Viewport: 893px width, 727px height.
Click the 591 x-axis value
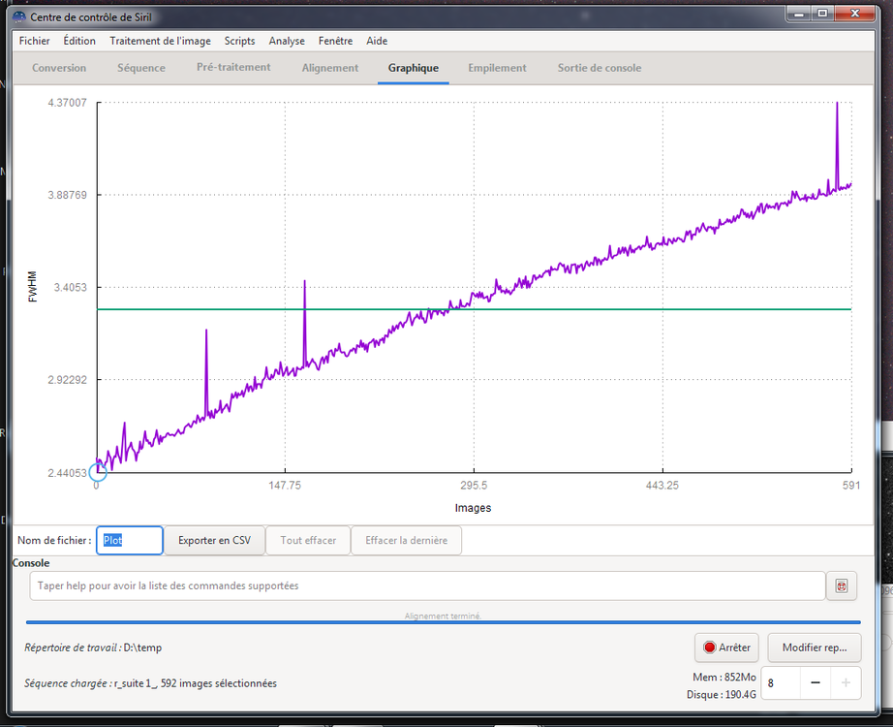coord(851,486)
